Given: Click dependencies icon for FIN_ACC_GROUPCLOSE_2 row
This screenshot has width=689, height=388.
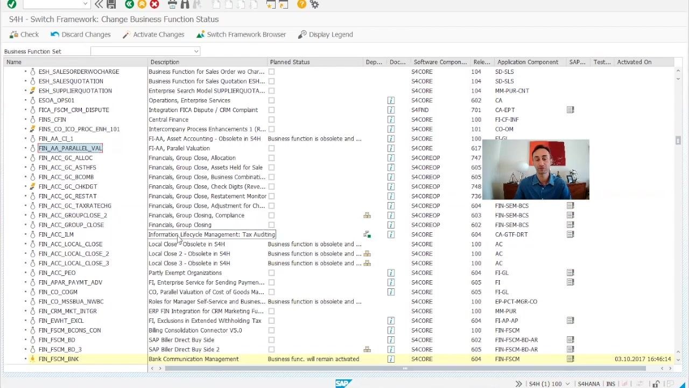Looking at the screenshot, I should [x=367, y=216].
